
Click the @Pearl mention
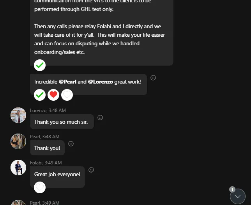tap(67, 82)
